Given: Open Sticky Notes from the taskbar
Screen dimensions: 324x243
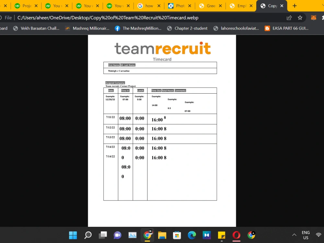Looking at the screenshot, I should 221,235.
